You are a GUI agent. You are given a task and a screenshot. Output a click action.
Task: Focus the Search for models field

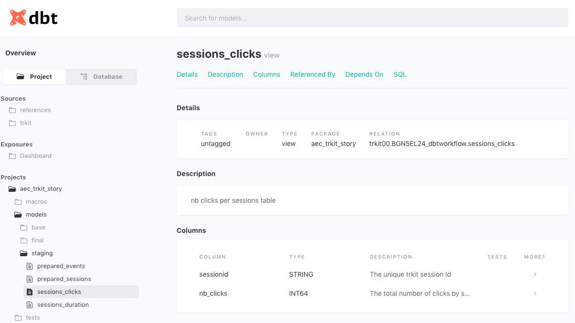[372, 18]
